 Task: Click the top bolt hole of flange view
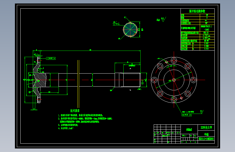[174, 61]
